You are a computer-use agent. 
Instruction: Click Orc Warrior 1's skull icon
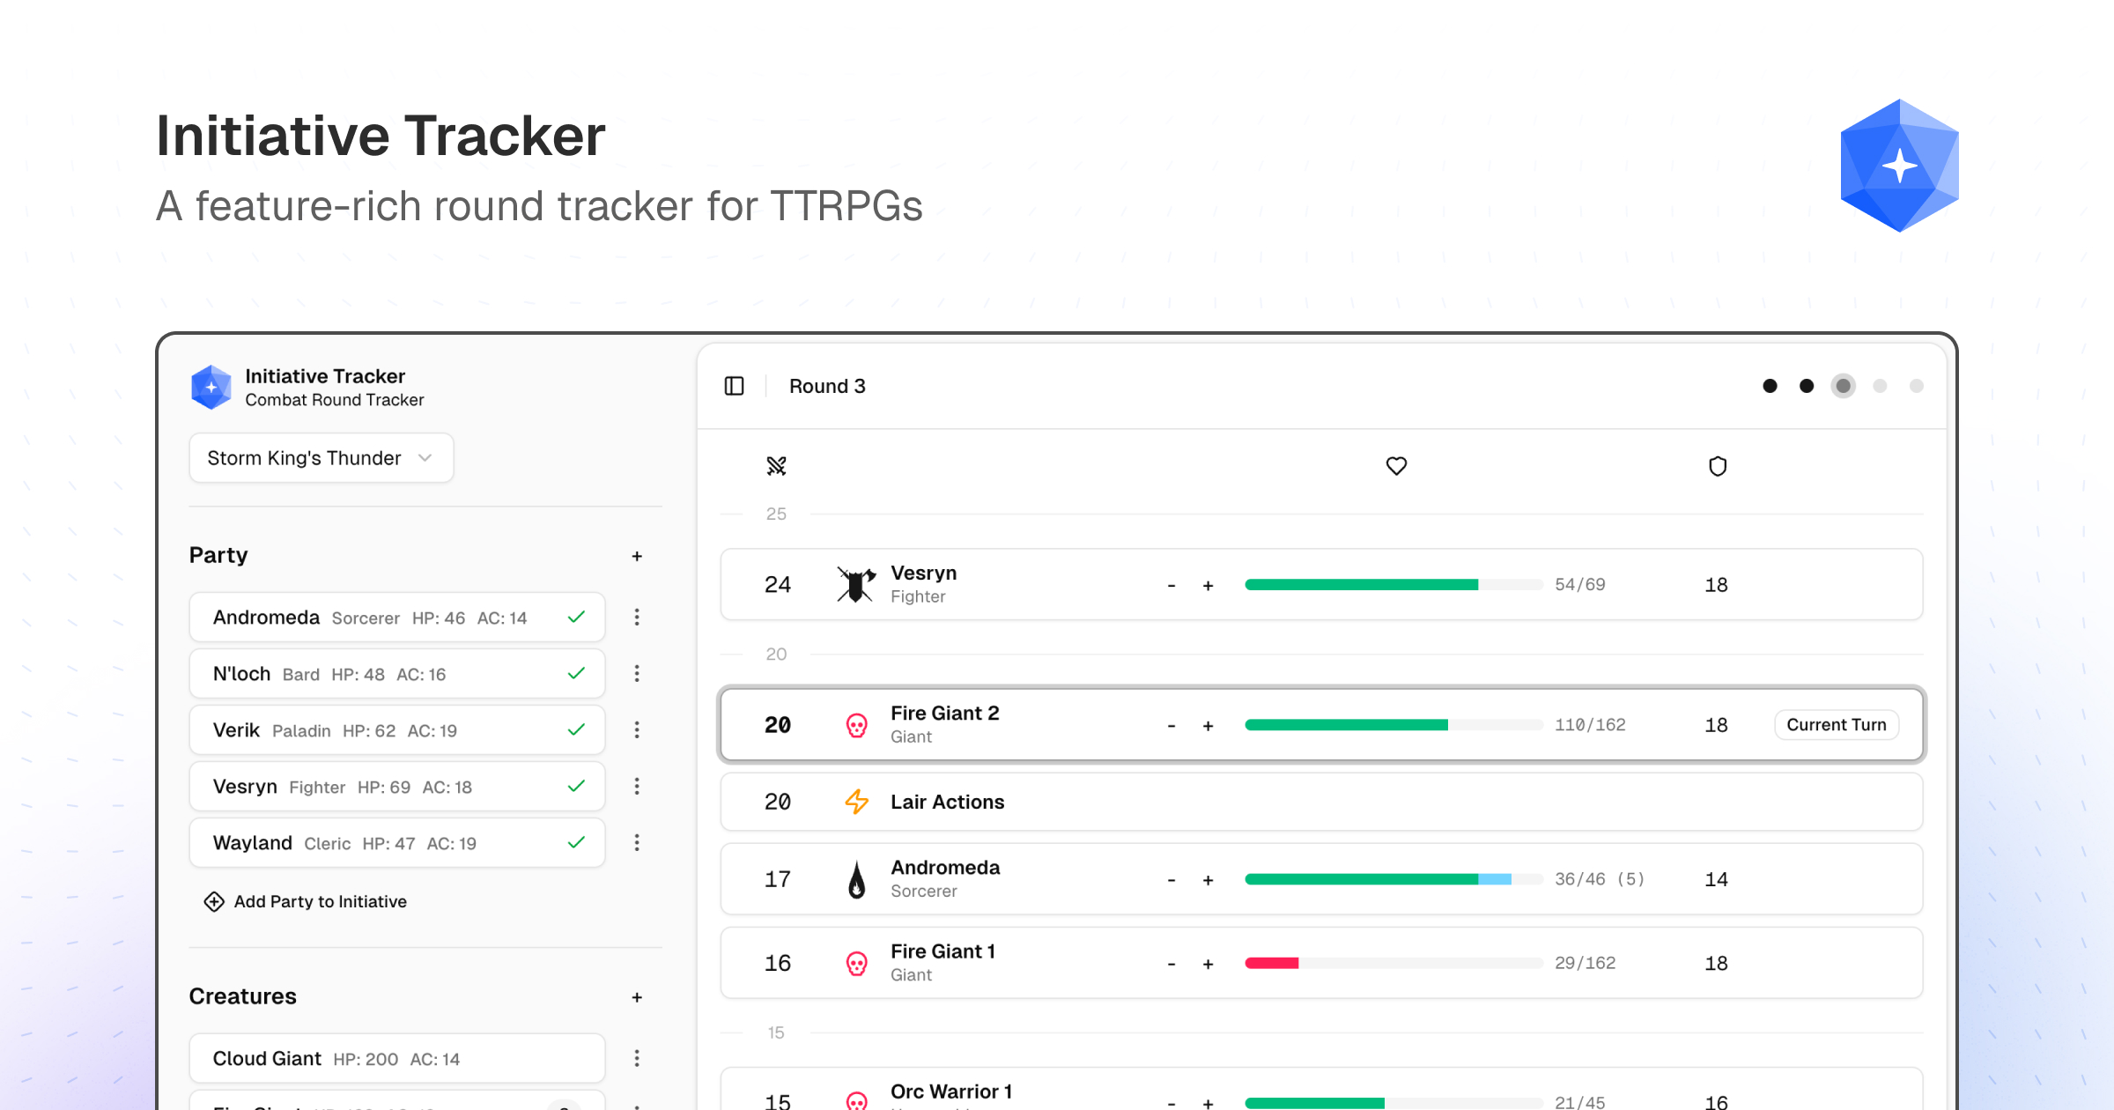pyautogui.click(x=855, y=1099)
